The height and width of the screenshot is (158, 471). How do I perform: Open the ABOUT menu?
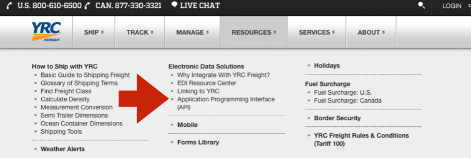(371, 32)
